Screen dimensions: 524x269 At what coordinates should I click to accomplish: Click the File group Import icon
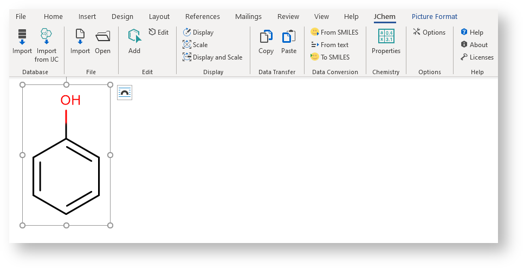[x=80, y=37]
